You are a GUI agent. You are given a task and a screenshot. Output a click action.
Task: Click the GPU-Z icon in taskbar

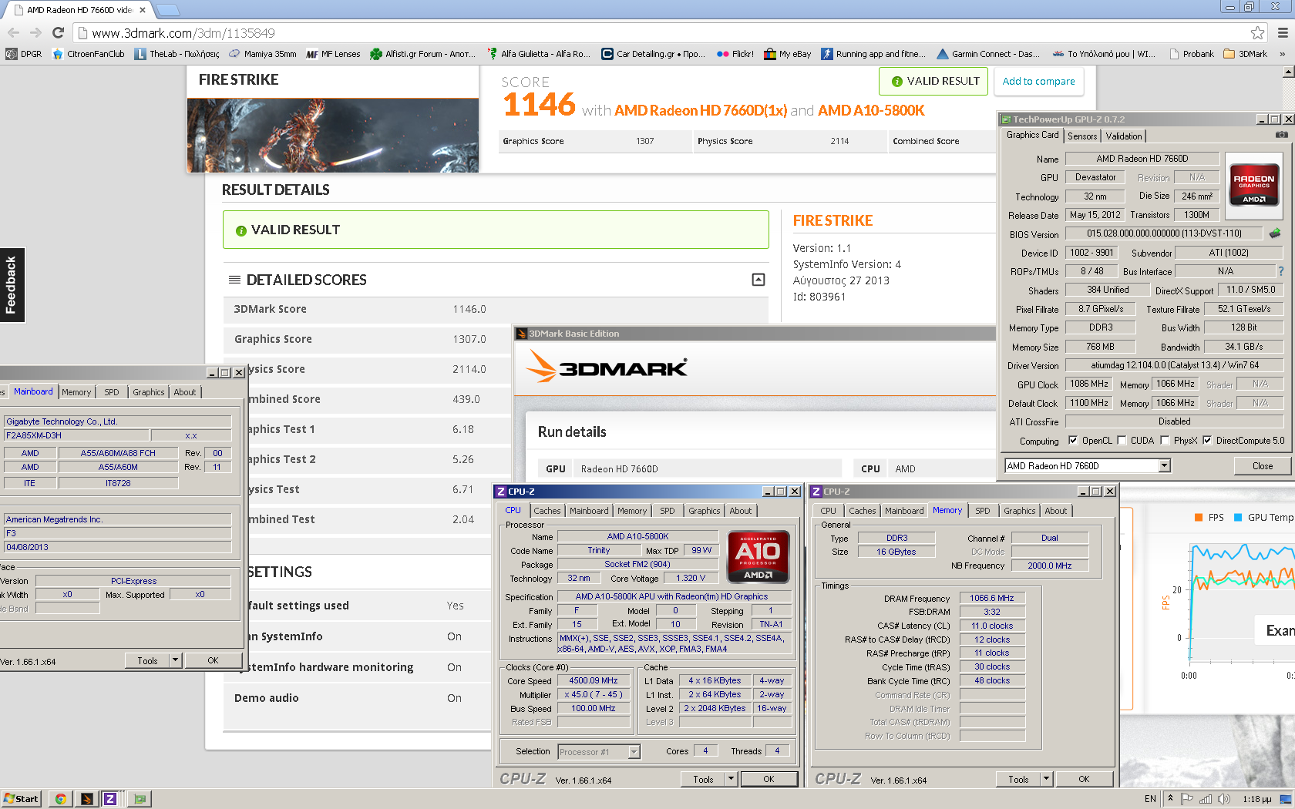point(140,799)
